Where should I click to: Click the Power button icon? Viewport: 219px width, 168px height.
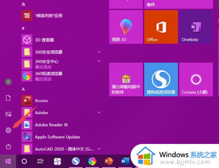[8, 147]
